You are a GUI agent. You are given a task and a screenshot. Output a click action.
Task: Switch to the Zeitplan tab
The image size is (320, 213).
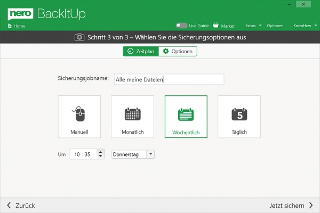click(x=141, y=51)
